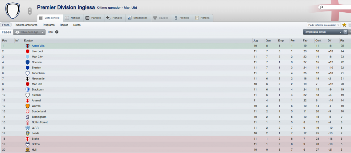Viewport: 351px width, 153px height.
Task: Open Pedir informe de ojeador dropdown
Action: 324,25
